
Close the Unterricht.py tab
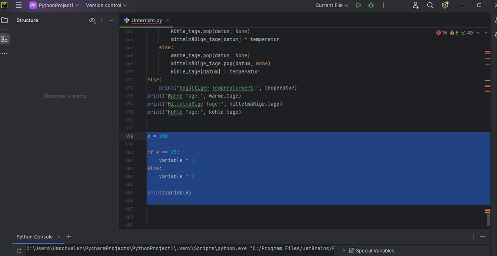pyautogui.click(x=167, y=20)
